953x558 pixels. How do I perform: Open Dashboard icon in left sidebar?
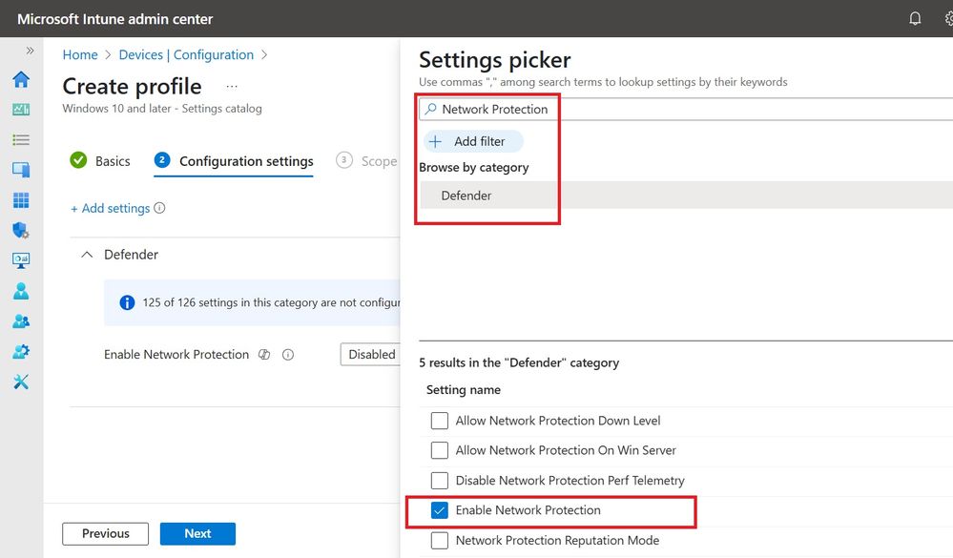[x=21, y=110]
